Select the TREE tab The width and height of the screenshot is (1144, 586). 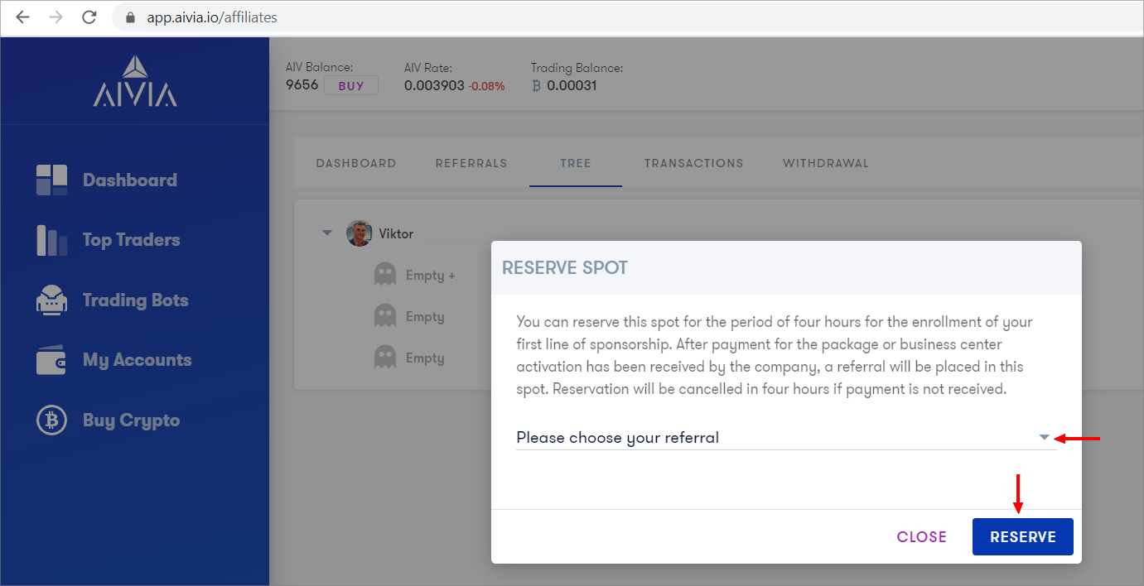click(x=576, y=163)
